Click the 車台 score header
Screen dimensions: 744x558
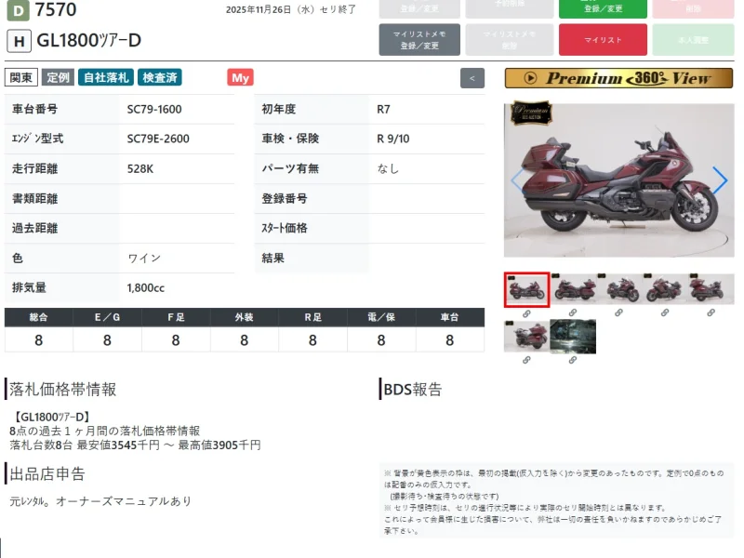(450, 317)
